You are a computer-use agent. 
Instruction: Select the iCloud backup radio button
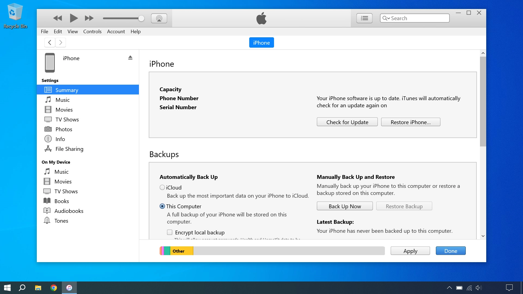pos(162,188)
